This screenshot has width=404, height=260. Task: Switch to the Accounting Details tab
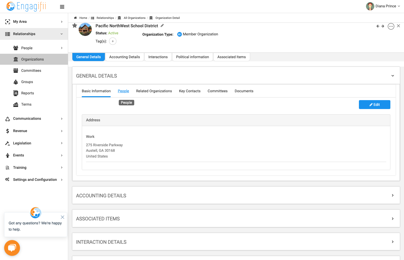125,57
